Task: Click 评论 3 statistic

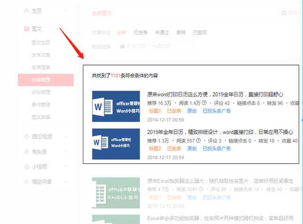Action: click(x=214, y=140)
